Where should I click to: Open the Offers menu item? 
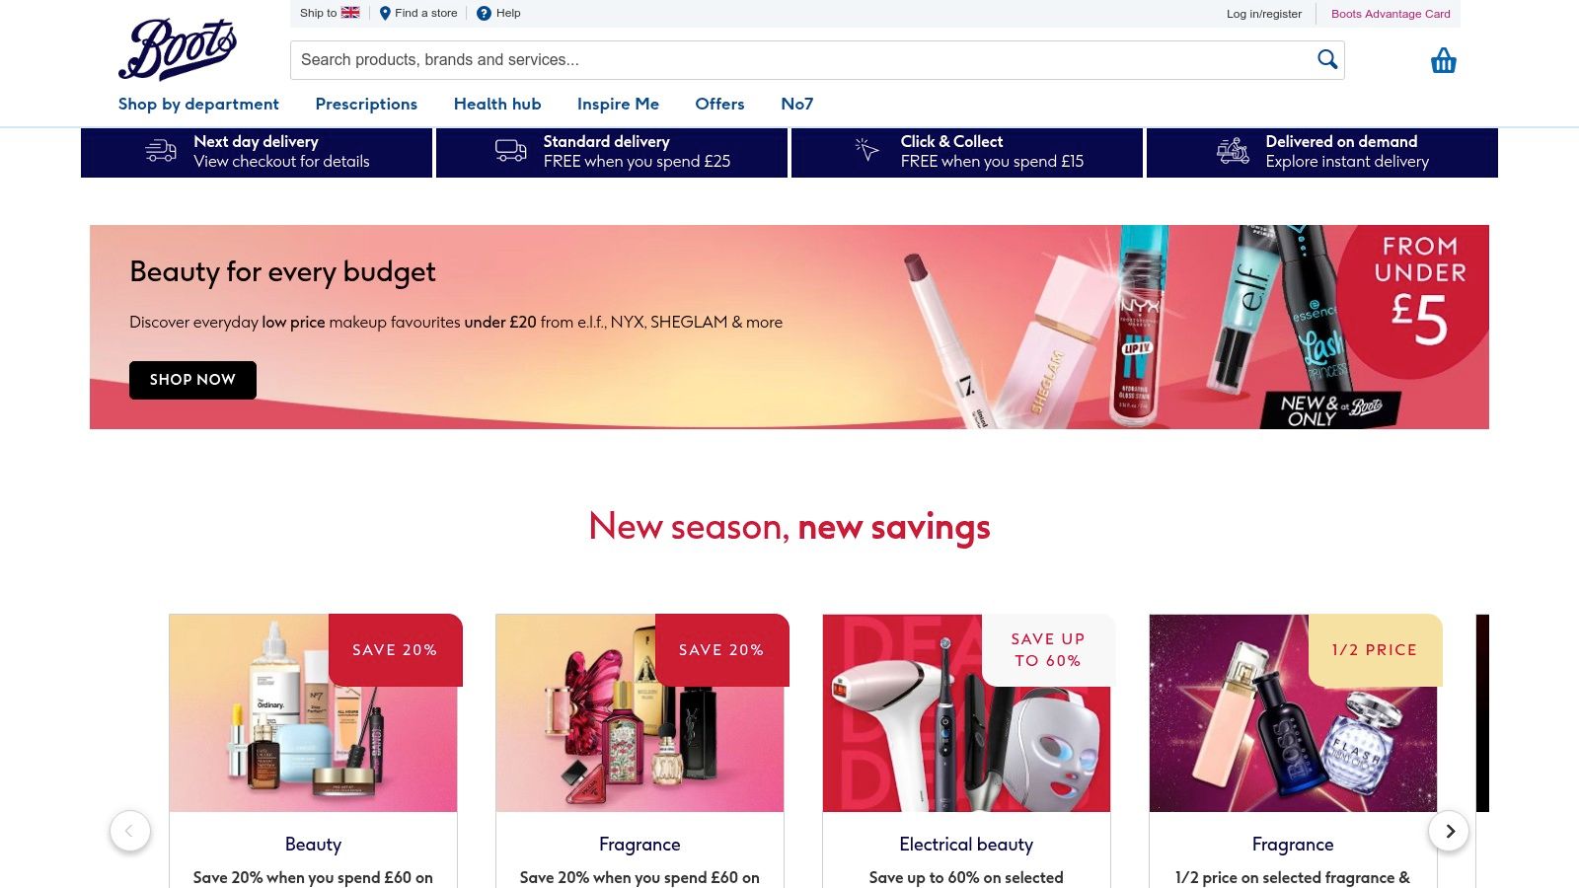[719, 104]
